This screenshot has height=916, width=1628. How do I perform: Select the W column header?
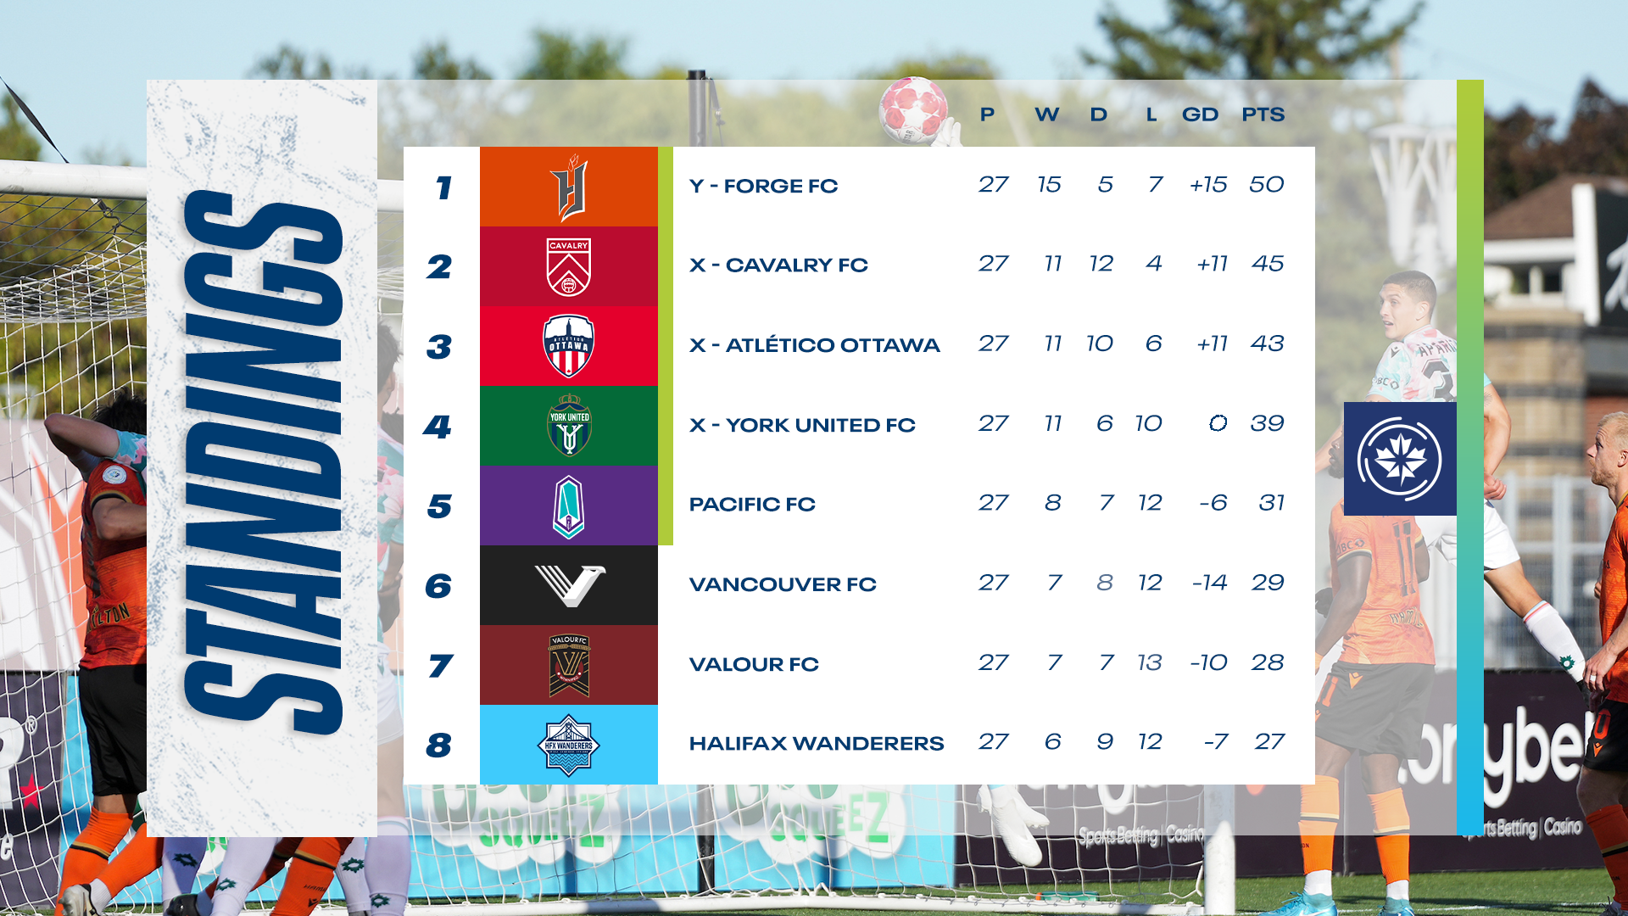pyautogui.click(x=1046, y=114)
